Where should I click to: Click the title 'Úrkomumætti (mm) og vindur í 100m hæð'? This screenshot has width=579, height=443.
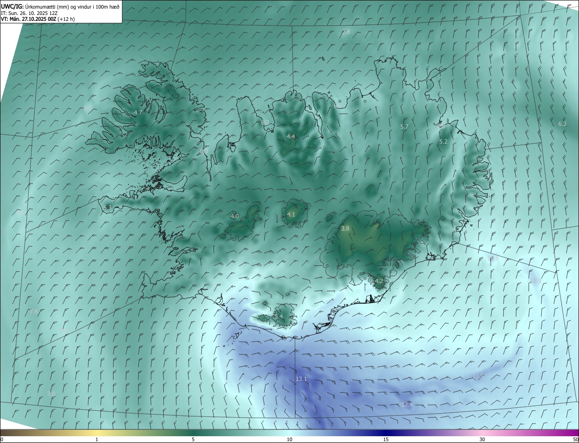(x=72, y=6)
